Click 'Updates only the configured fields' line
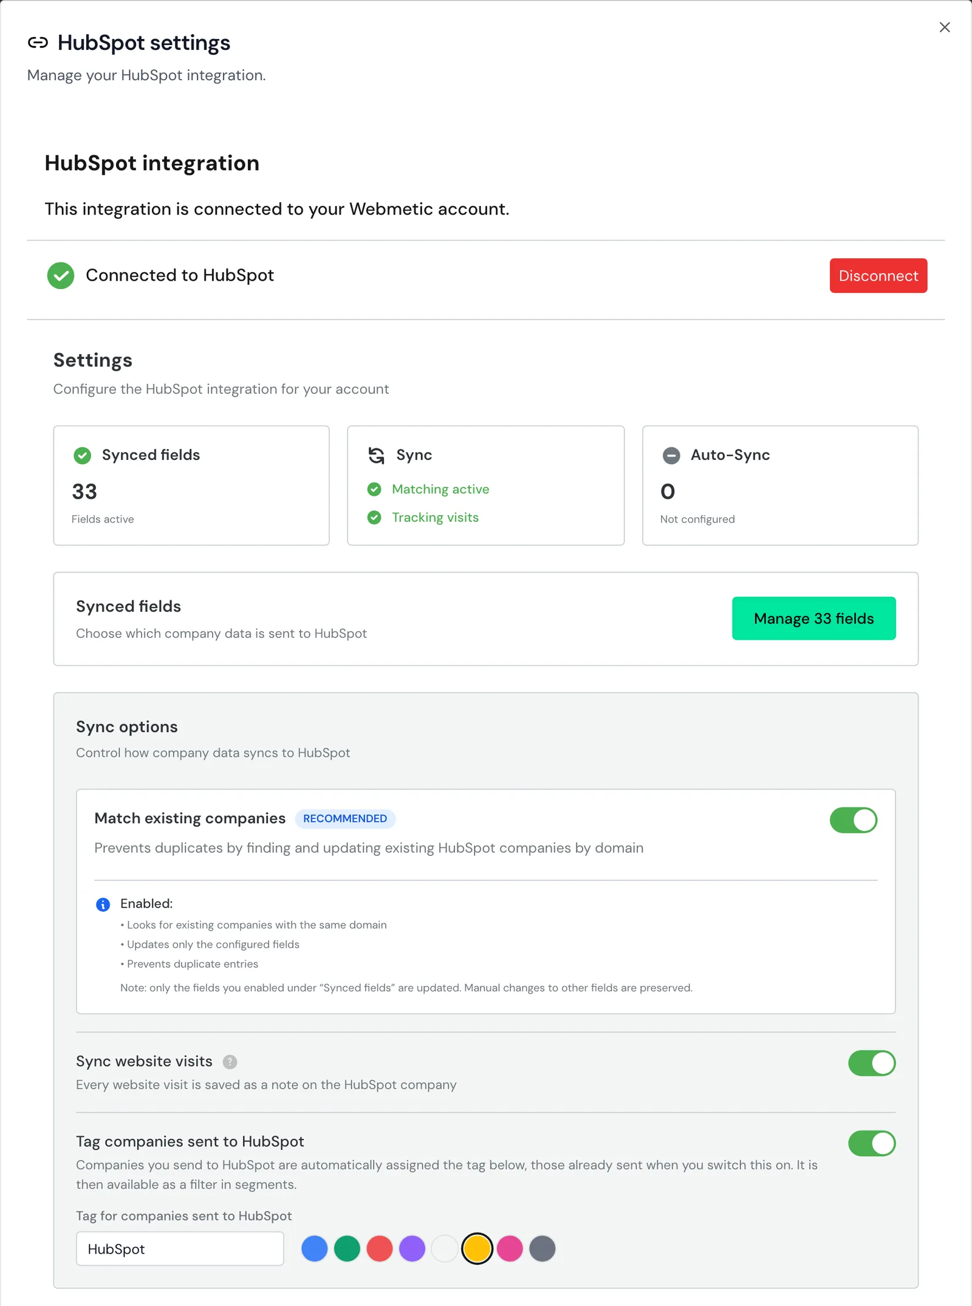Screen dimensions: 972x1306 (x=213, y=945)
